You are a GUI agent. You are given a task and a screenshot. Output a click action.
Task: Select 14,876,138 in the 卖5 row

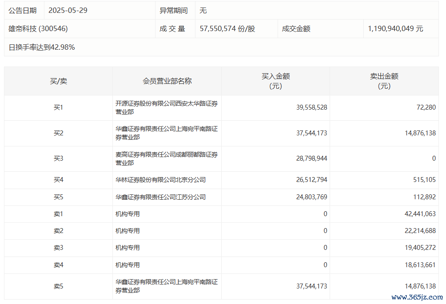click(420, 286)
